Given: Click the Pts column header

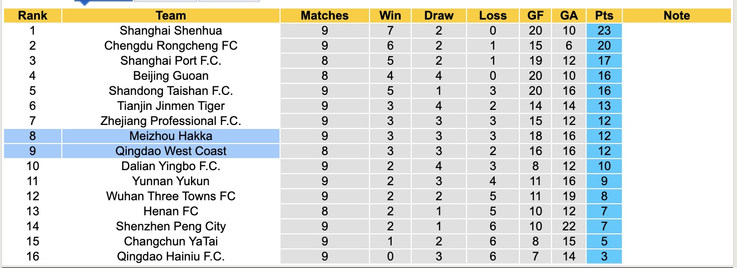Looking at the screenshot, I should 604,16.
